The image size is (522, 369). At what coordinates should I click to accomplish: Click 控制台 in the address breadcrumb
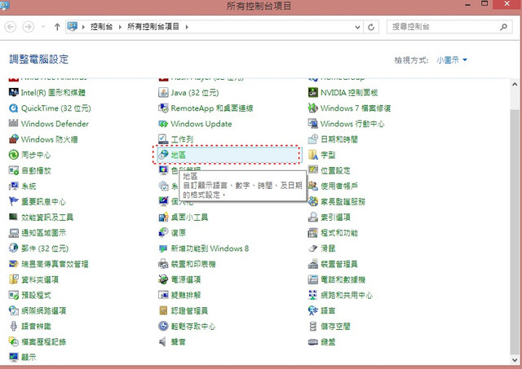(101, 27)
